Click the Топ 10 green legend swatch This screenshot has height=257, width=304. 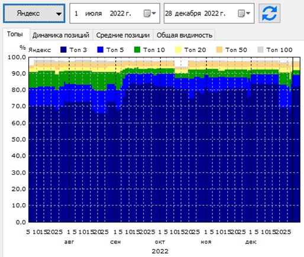click(x=137, y=50)
